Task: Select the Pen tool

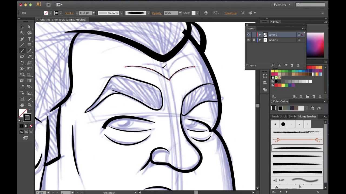Action: coord(22,39)
